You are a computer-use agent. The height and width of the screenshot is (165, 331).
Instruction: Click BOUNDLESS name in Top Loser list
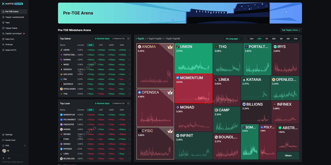click(x=69, y=159)
